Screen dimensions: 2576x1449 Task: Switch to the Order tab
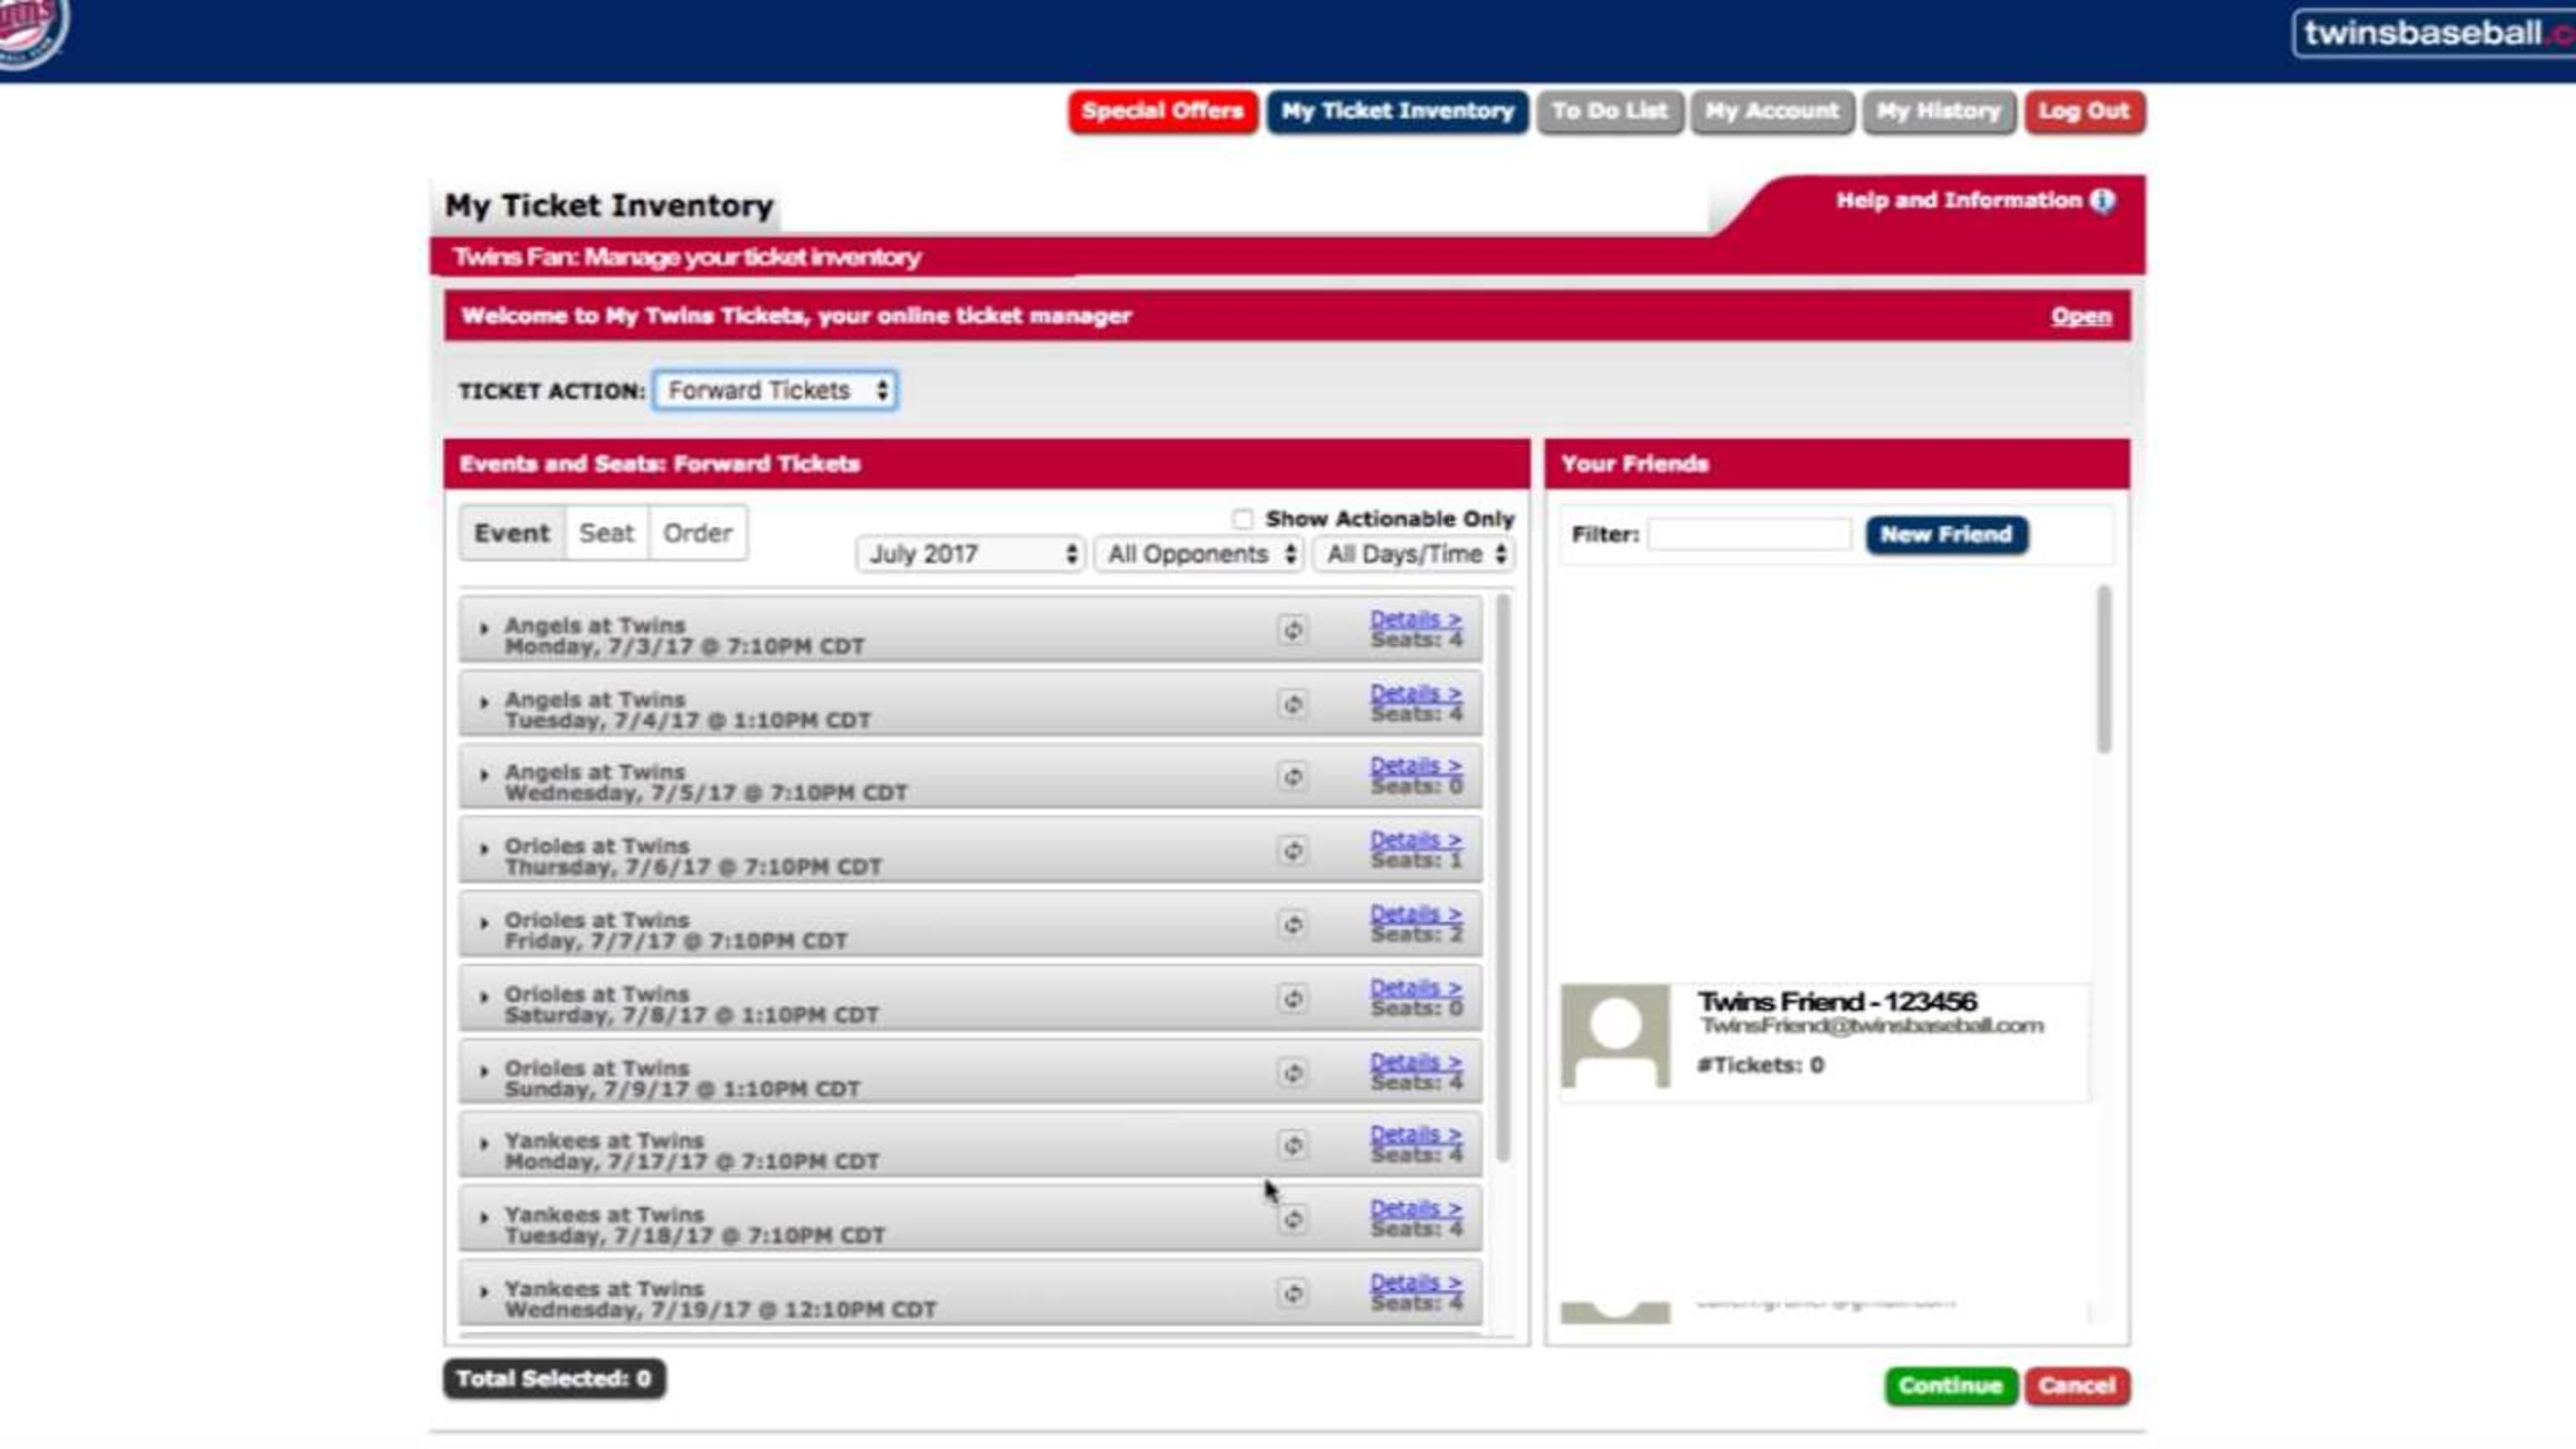click(x=697, y=533)
